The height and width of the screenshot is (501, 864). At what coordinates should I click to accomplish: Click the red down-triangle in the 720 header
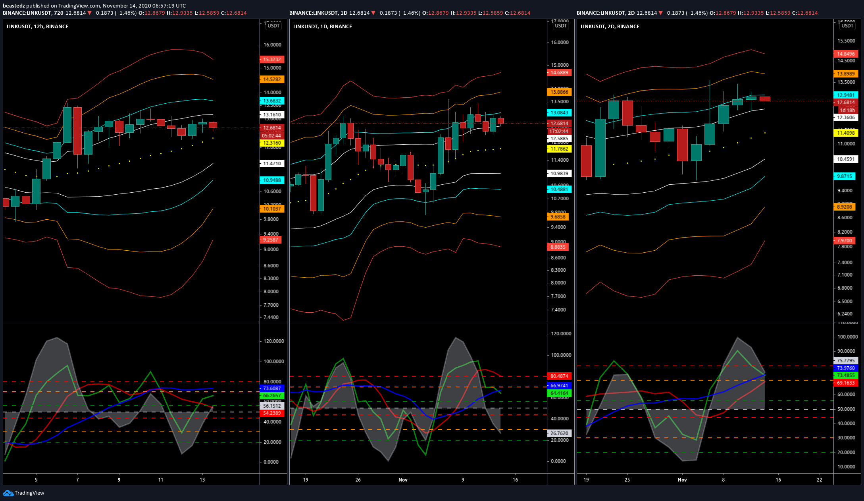[89, 13]
